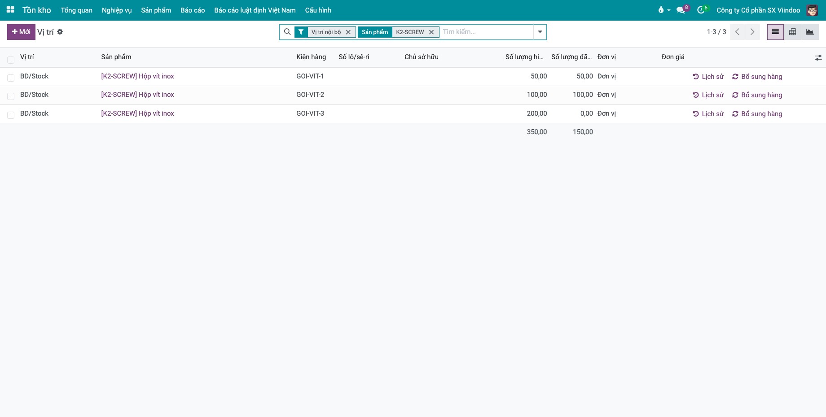Click the funnel filter icon in search
The height and width of the screenshot is (417, 826).
click(x=301, y=32)
